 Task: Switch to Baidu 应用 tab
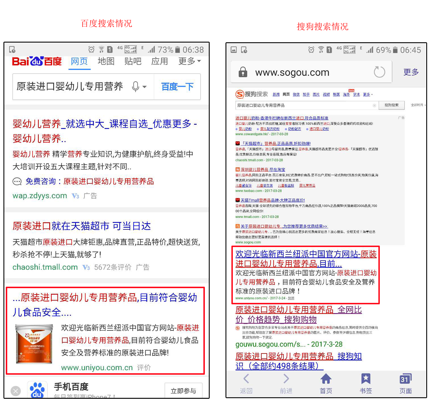point(160,61)
